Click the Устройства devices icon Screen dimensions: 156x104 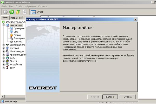(x=7, y=64)
